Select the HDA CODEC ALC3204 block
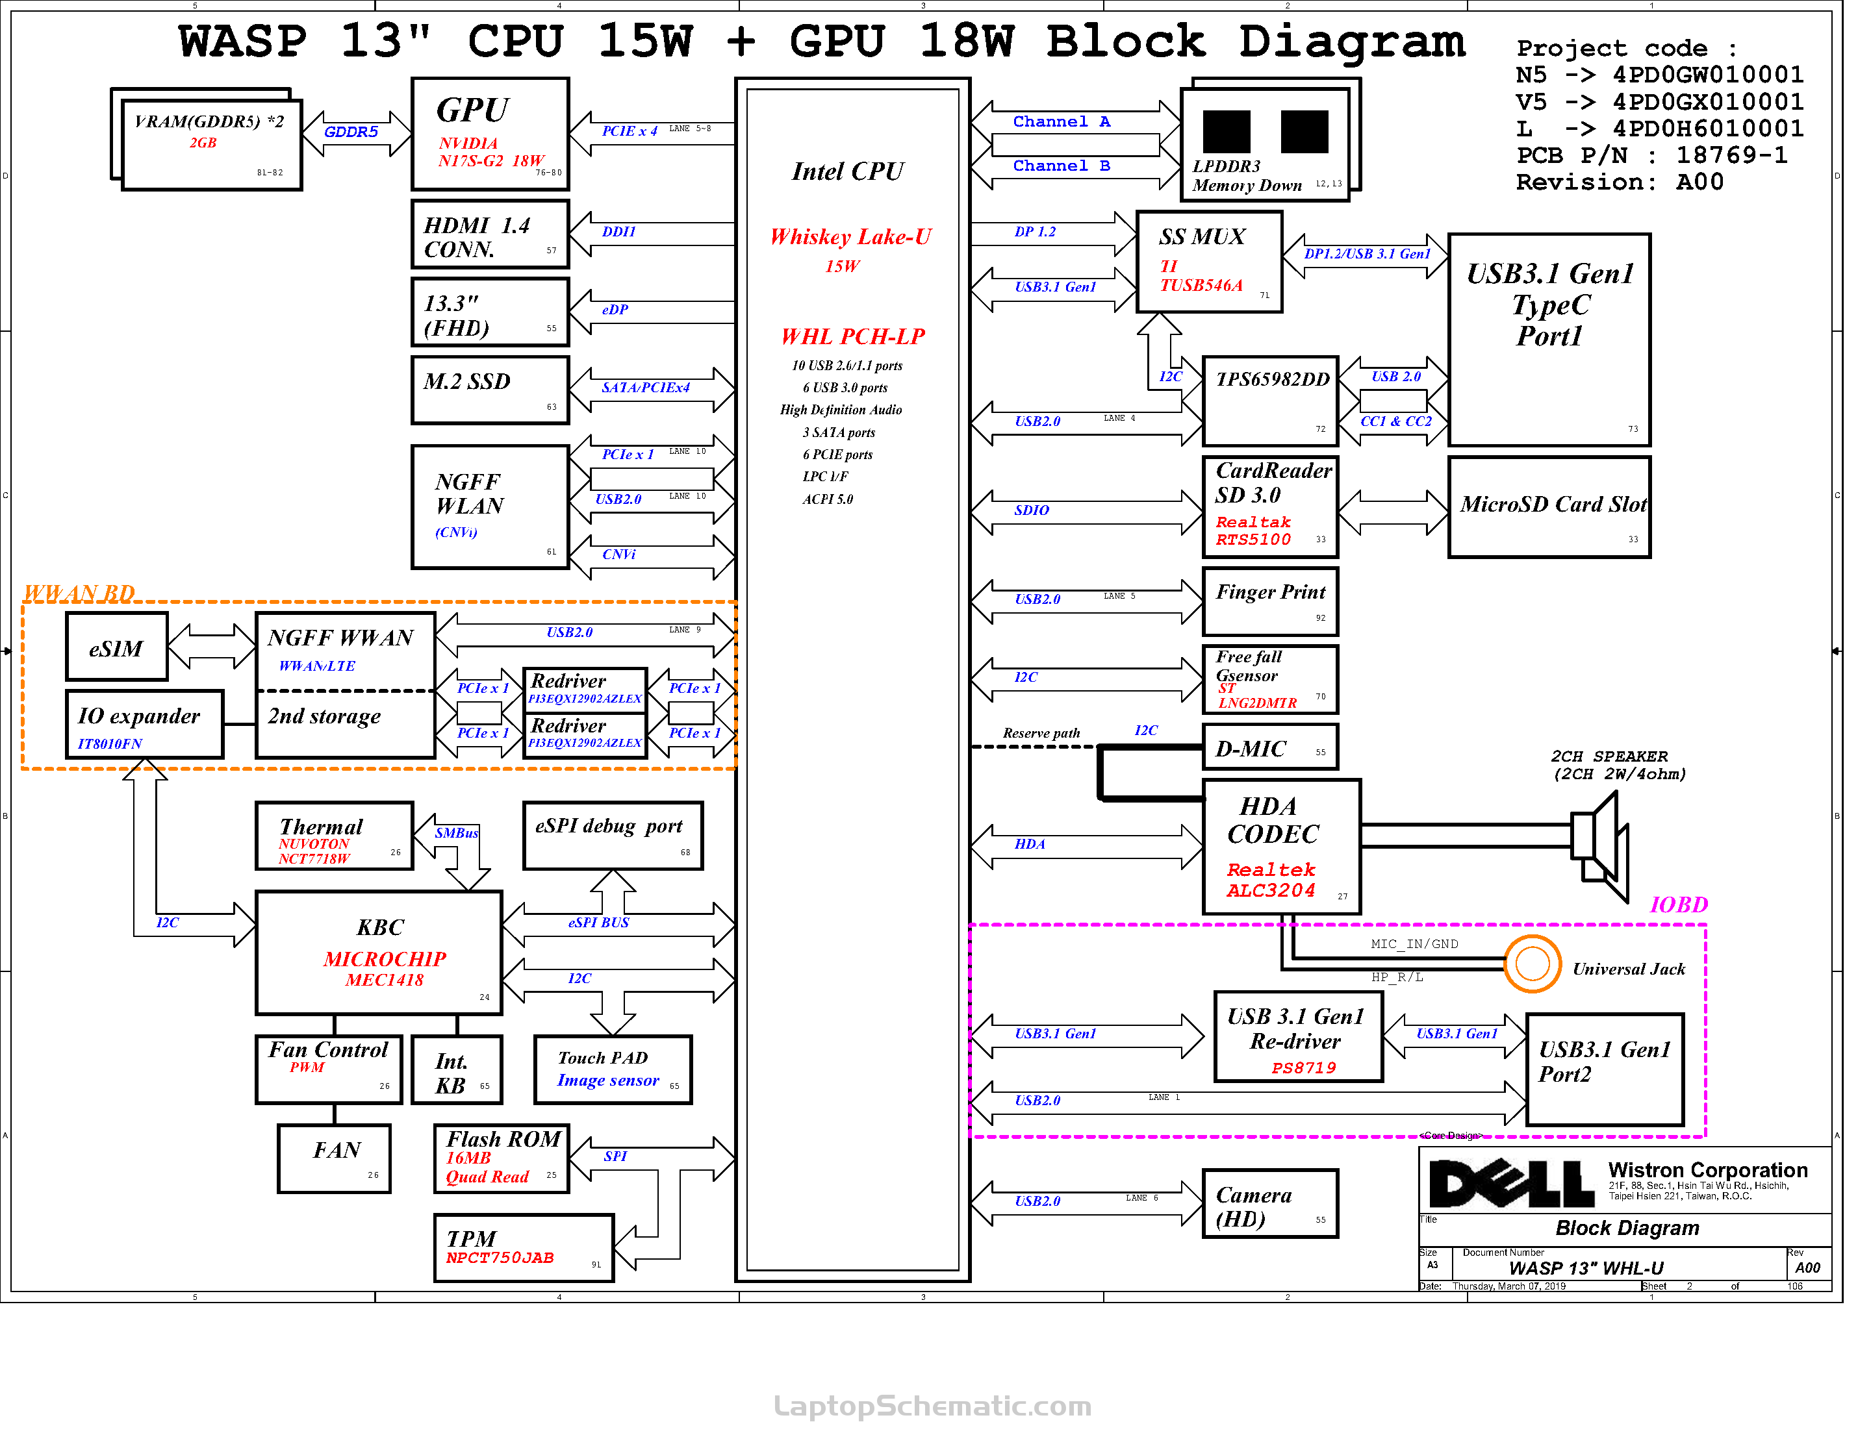1858x1435 pixels. [x=1282, y=847]
